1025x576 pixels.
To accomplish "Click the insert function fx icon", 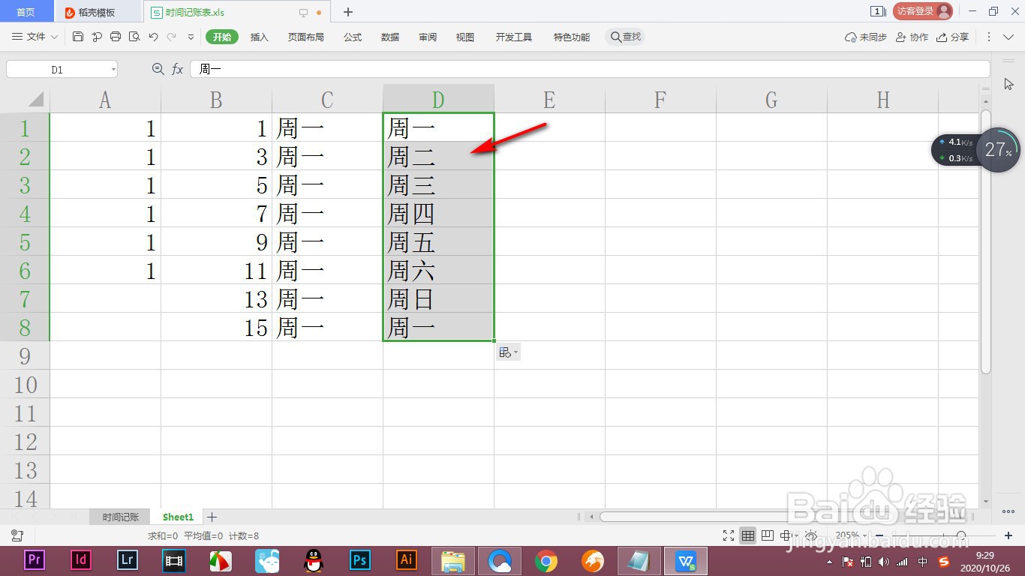I will [177, 68].
